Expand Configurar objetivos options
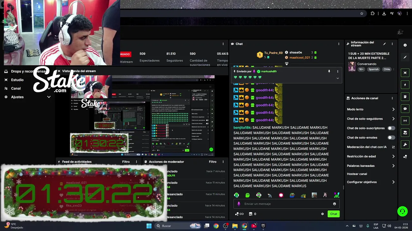Image resolution: width=412 pixels, height=231 pixels. (x=393, y=182)
